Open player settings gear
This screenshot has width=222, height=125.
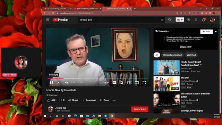pyautogui.click(x=122, y=83)
